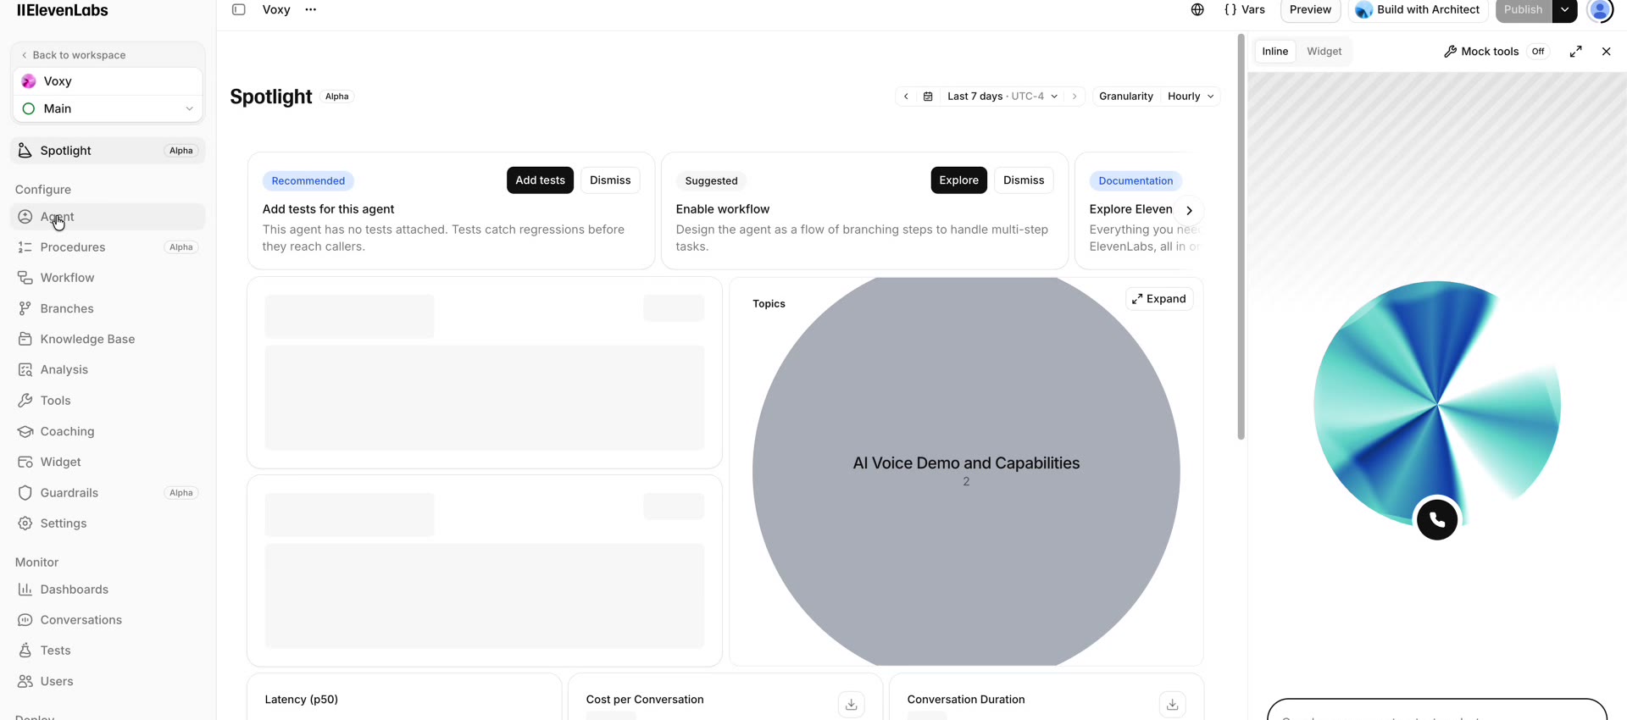Open Spotlight in sidebar
The image size is (1627, 720).
pos(108,151)
